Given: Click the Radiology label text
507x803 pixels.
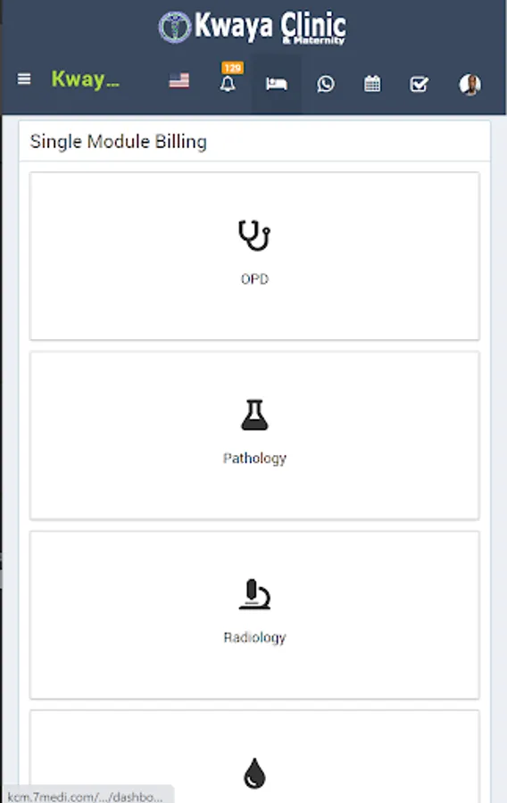Looking at the screenshot, I should click(x=254, y=638).
